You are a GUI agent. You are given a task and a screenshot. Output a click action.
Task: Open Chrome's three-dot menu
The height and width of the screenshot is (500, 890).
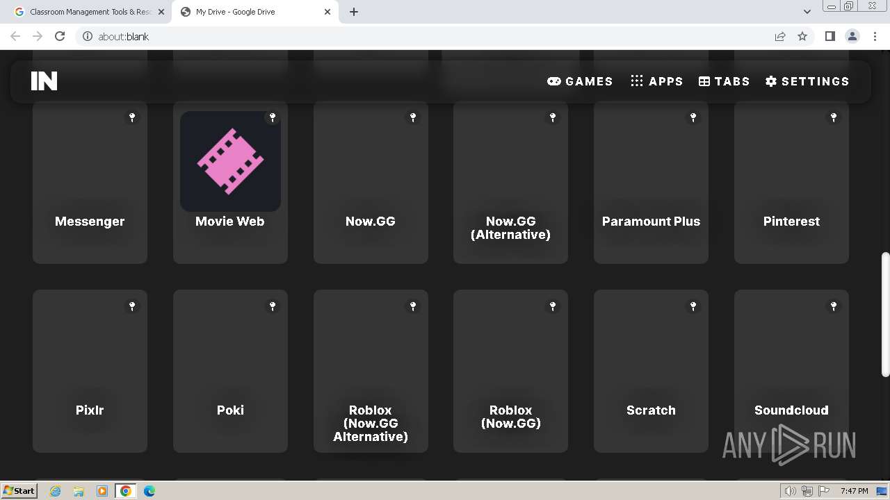click(x=875, y=36)
